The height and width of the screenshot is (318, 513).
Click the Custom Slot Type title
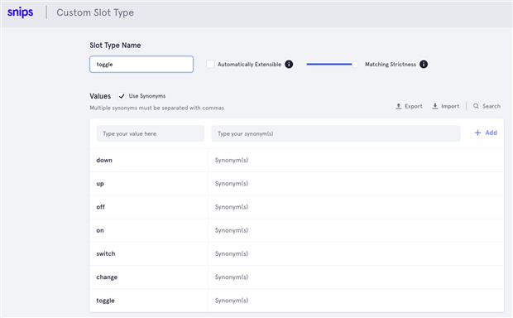pyautogui.click(x=95, y=12)
